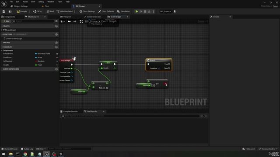This screenshot has width=280, height=157.
Task: Add a new variable with plus icon
Action: coord(56,47)
